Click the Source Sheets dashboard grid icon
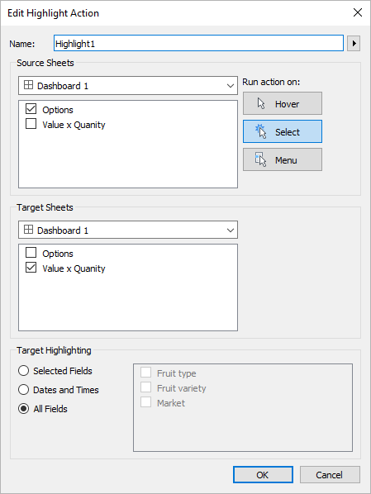371x494 pixels. tap(28, 85)
